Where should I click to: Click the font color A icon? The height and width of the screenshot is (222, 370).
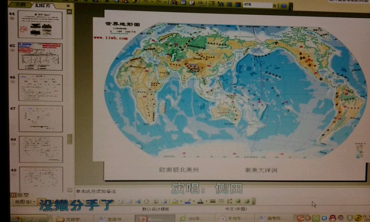200,201
